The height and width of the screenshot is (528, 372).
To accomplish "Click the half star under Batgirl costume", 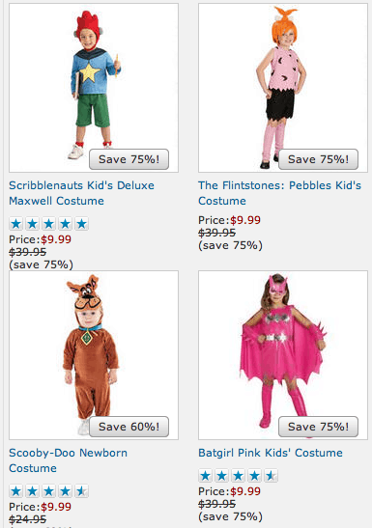I will (x=271, y=476).
